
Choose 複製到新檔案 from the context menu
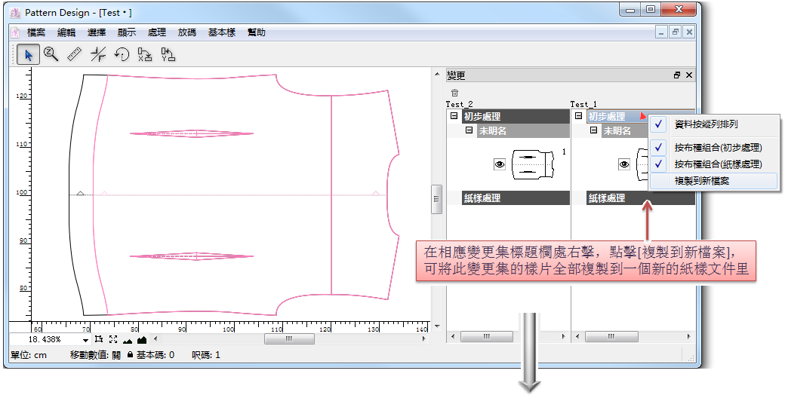701,181
